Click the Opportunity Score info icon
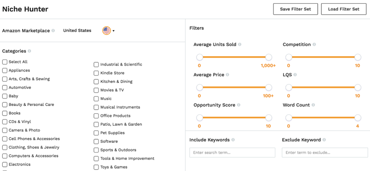Screen dimensions: 370x171 tap(239, 105)
